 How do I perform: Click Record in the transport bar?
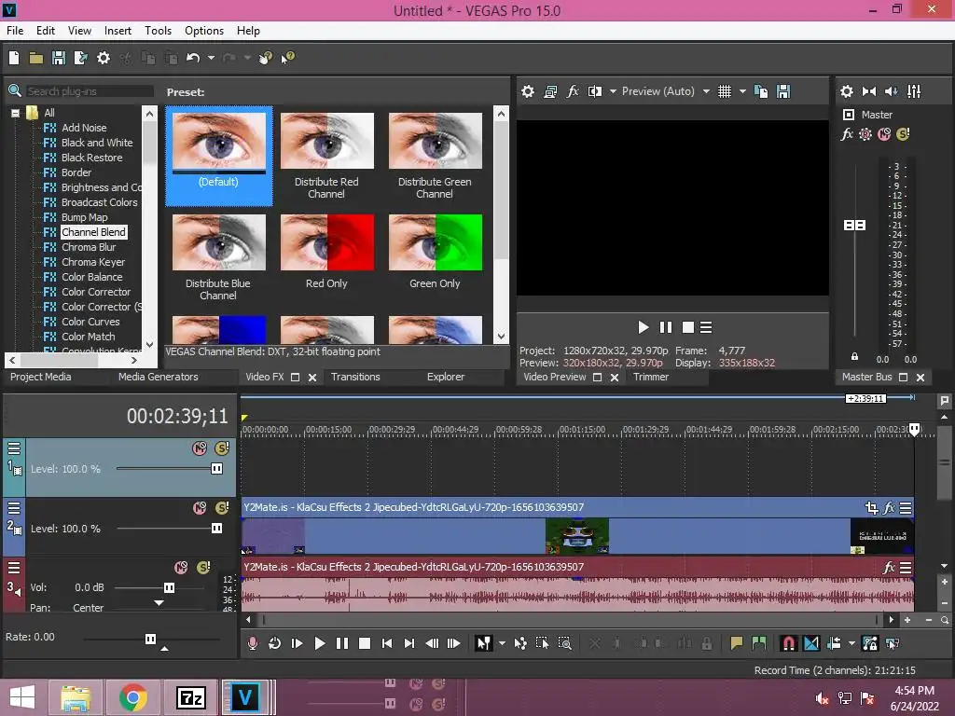tap(252, 643)
